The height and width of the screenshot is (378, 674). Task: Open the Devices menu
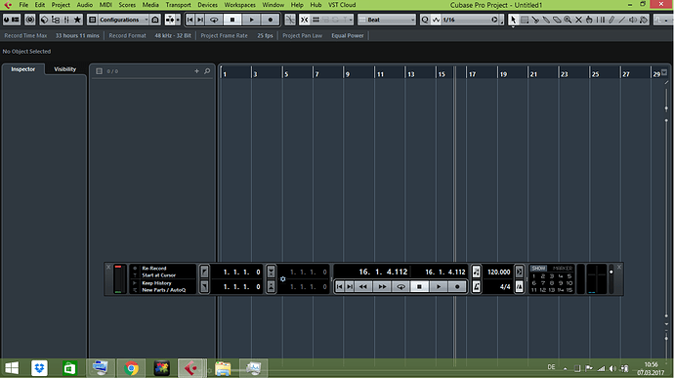coord(208,5)
